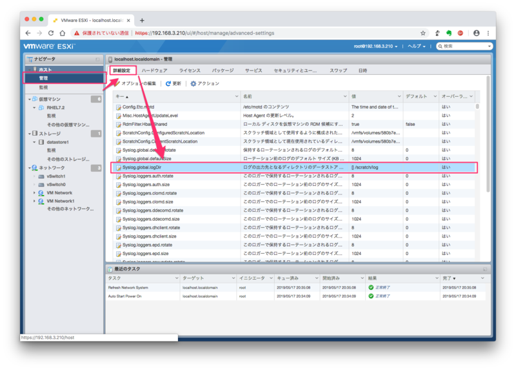Image resolution: width=516 pixels, height=370 pixels.
Task: Collapse the datastore1 tree node
Action: click(34, 142)
